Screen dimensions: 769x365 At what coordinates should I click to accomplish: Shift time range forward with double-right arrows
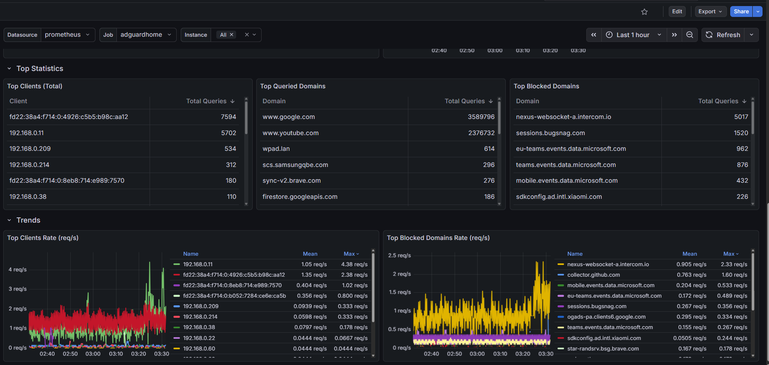coord(674,35)
